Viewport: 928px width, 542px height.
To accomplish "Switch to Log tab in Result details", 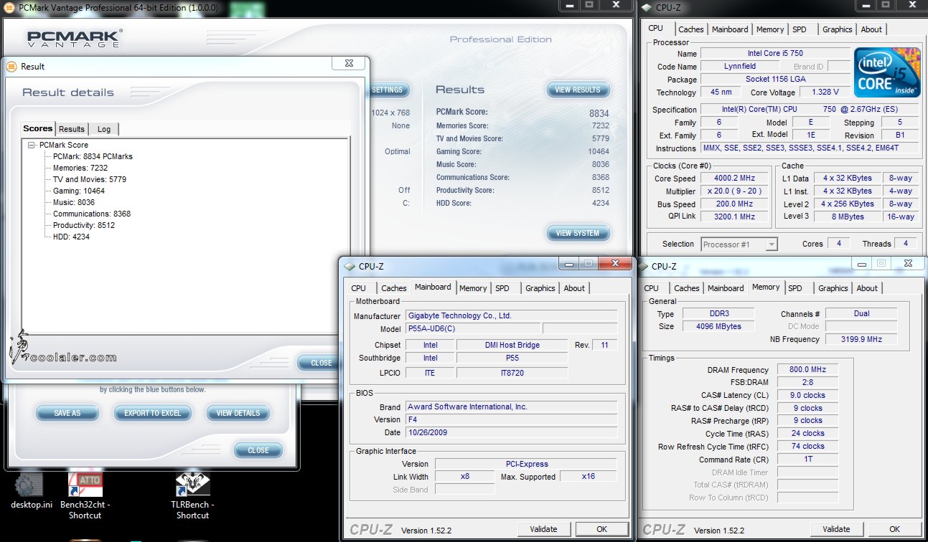I will pos(104,129).
